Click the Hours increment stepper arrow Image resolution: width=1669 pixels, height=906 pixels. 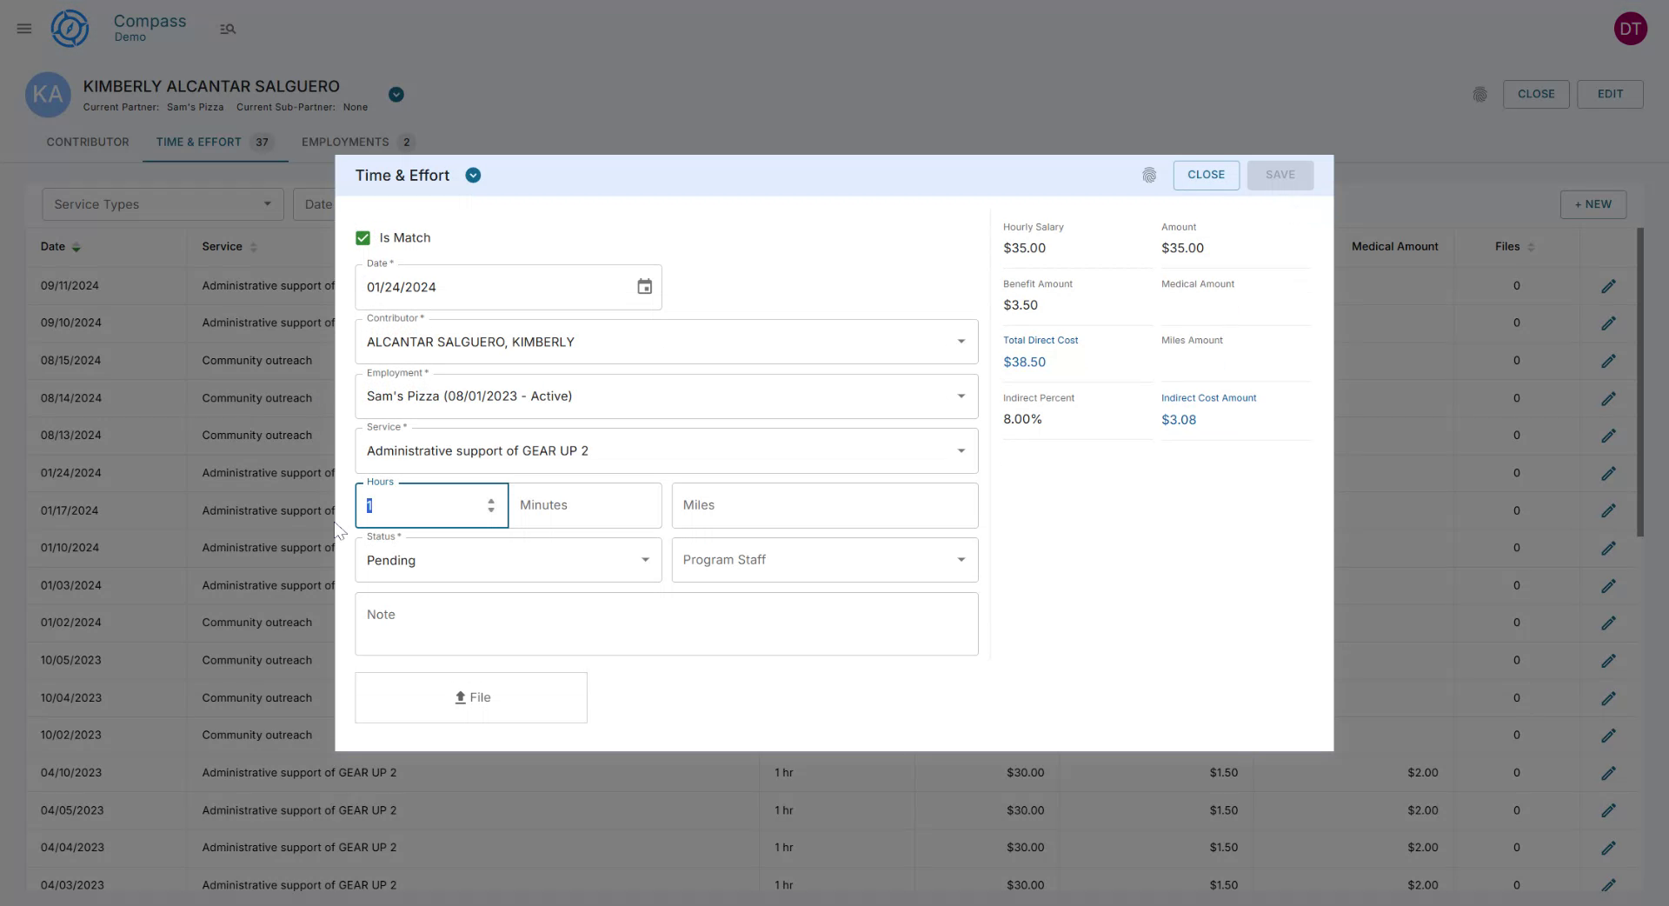pos(490,501)
